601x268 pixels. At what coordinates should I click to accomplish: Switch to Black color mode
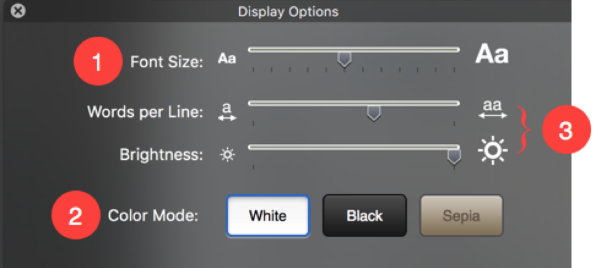coord(364,216)
